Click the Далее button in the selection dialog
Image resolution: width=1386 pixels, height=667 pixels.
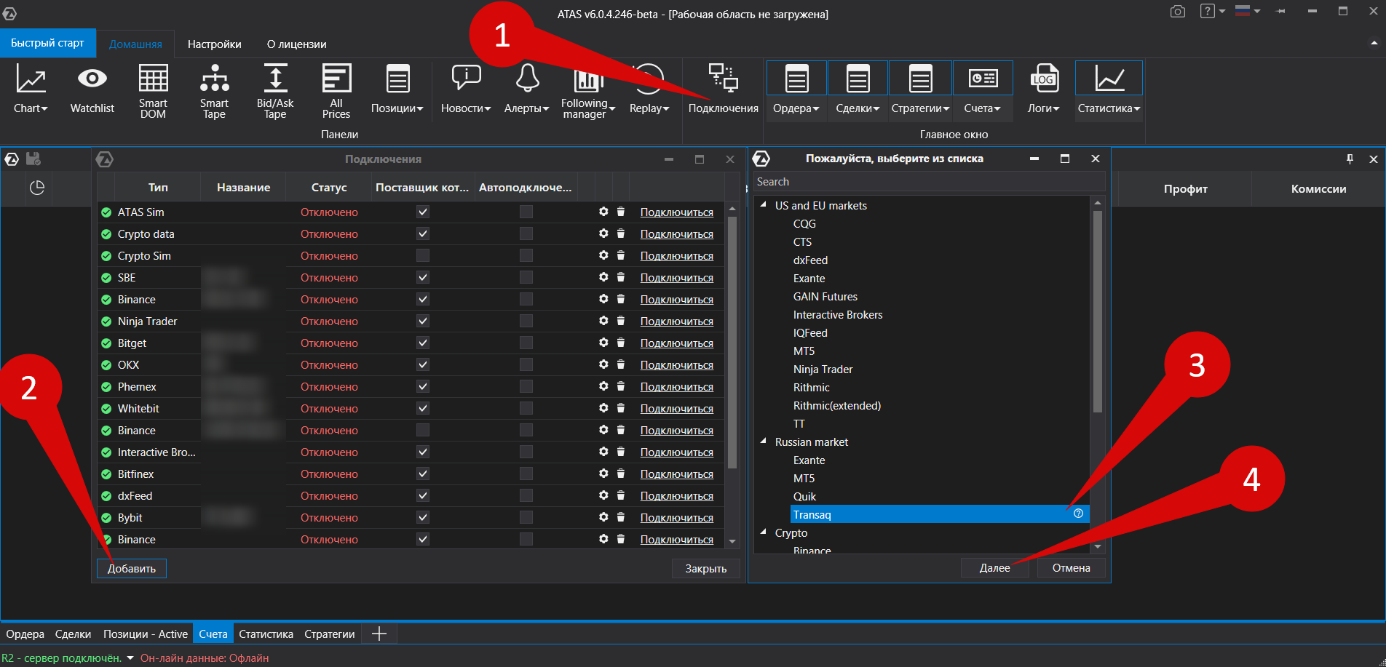coord(995,567)
